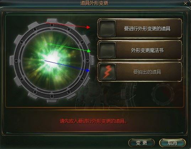Click the blue dot ending the blue line
The width and height of the screenshot is (191, 149).
tap(87, 70)
